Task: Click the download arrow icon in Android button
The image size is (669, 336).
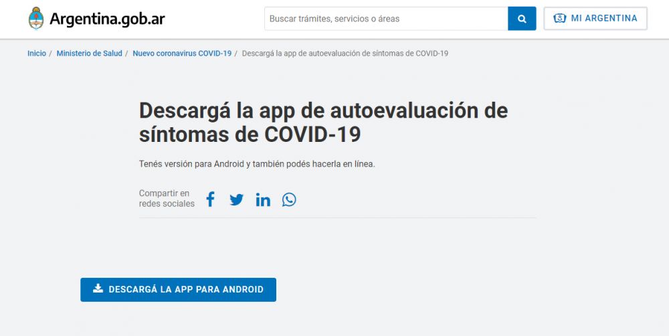Action: click(98, 288)
